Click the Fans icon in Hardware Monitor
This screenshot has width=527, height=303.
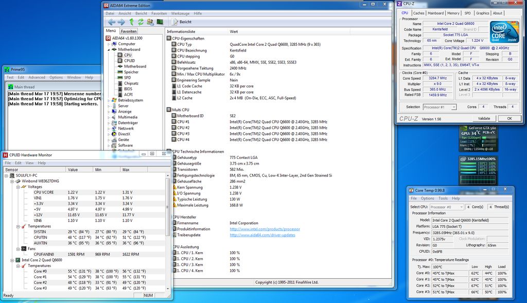pyautogui.click(x=24, y=249)
